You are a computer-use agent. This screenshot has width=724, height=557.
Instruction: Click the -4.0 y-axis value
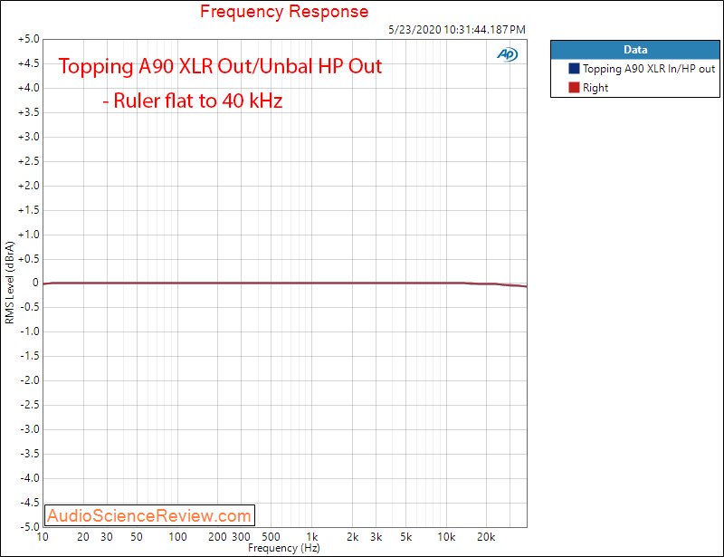[x=30, y=478]
